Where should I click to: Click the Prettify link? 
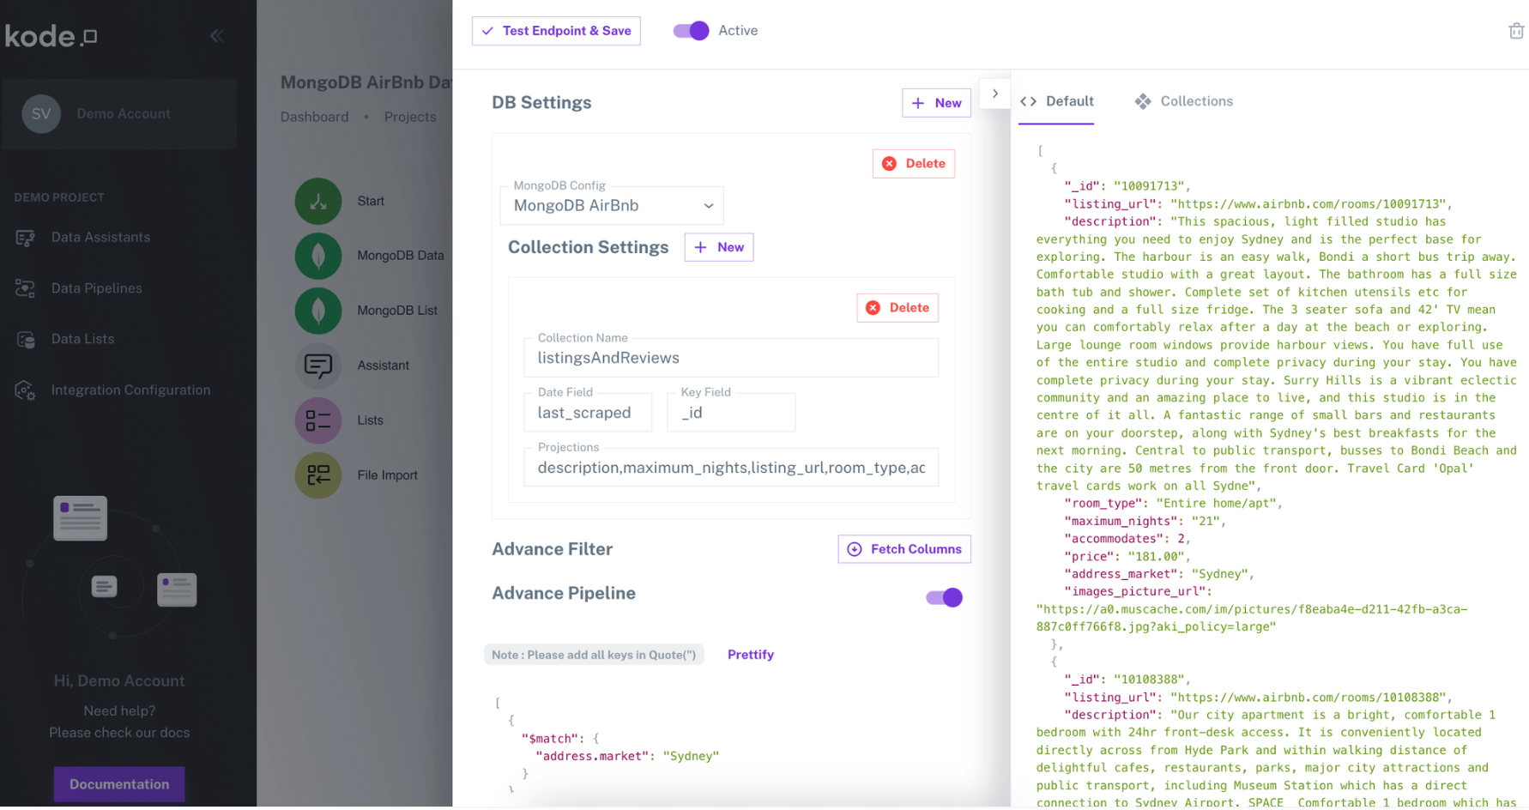(x=751, y=655)
